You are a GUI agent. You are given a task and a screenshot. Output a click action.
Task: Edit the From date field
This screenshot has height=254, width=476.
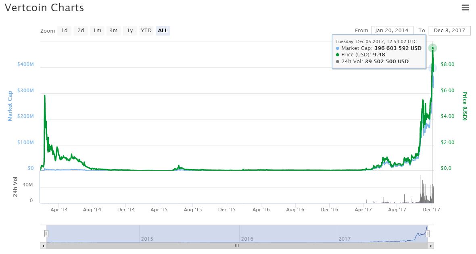coord(392,30)
